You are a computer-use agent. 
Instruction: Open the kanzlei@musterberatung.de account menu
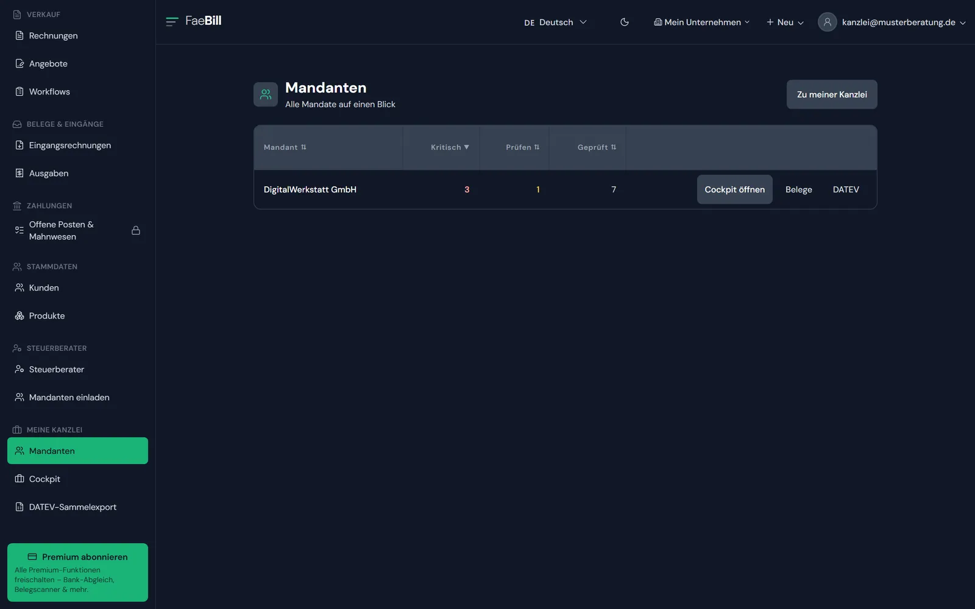892,22
